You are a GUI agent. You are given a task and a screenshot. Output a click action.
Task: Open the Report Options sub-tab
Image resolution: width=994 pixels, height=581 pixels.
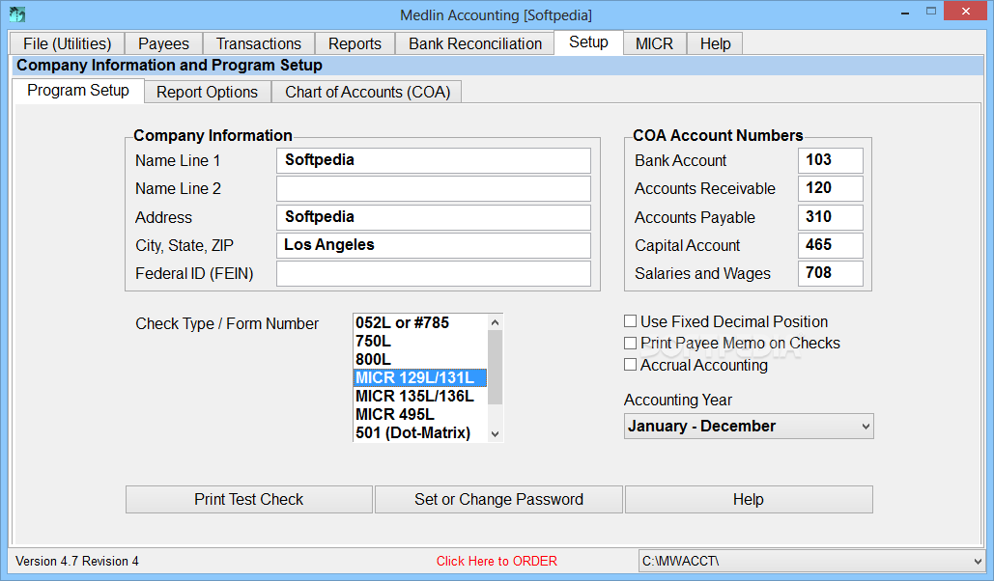208,92
